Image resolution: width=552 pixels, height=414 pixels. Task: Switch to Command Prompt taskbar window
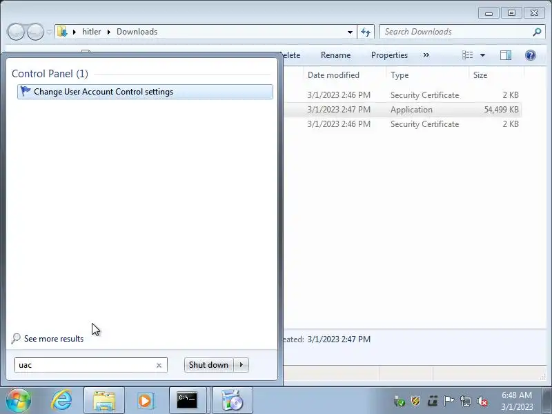coord(188,401)
